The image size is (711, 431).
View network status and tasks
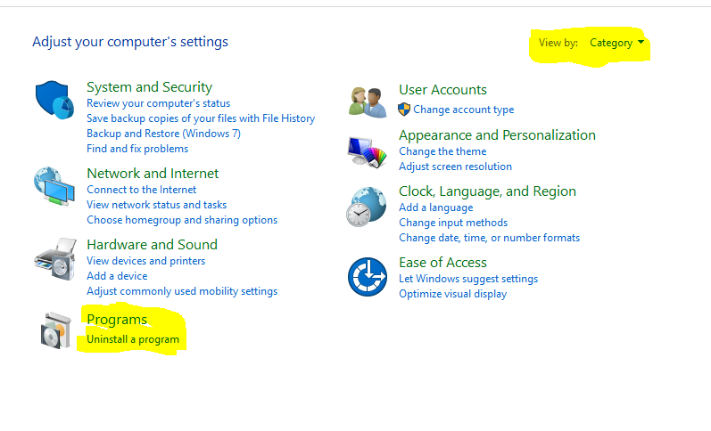point(156,205)
